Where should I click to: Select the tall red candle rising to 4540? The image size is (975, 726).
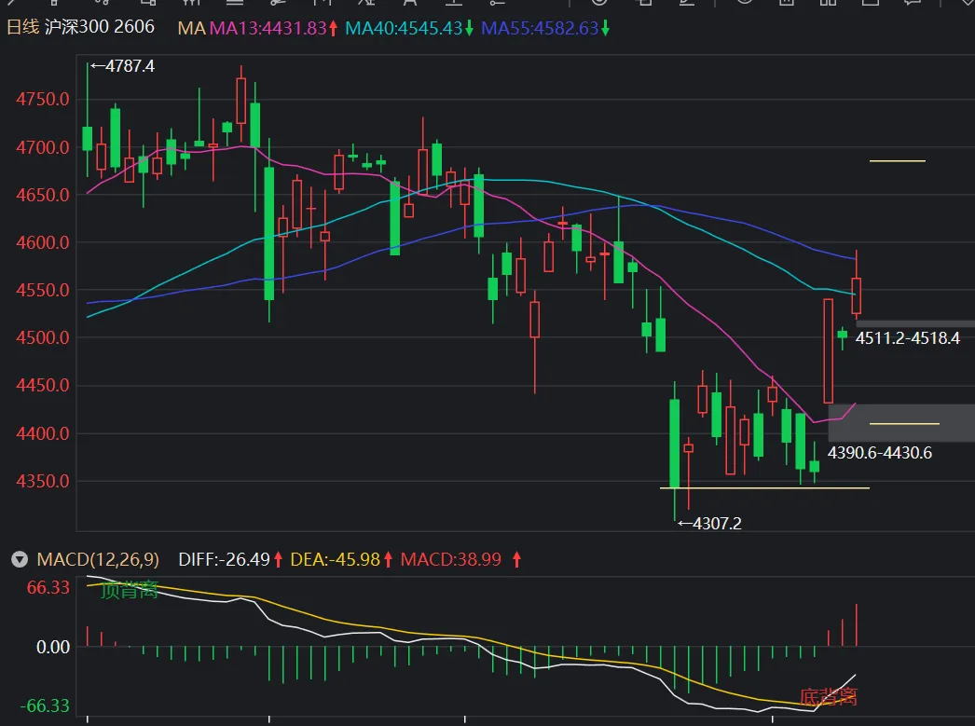[829, 350]
